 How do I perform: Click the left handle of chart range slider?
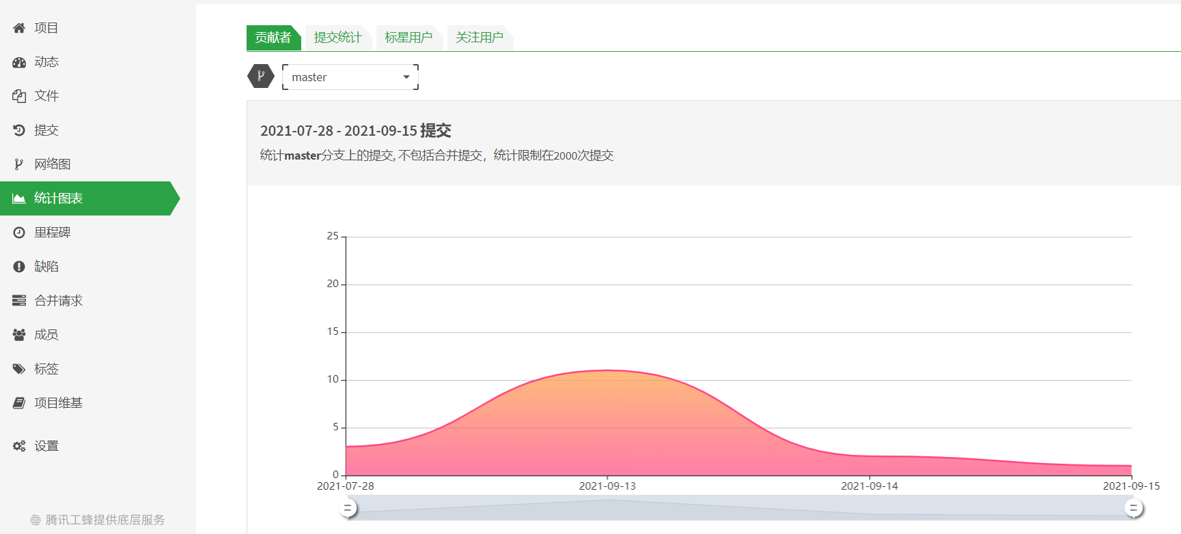[348, 508]
